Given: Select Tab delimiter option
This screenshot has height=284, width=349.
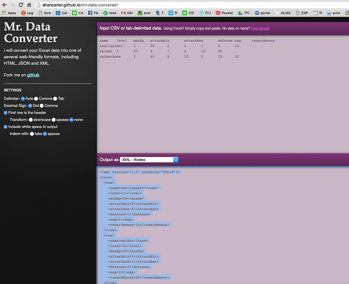Looking at the screenshot, I should 55,98.
